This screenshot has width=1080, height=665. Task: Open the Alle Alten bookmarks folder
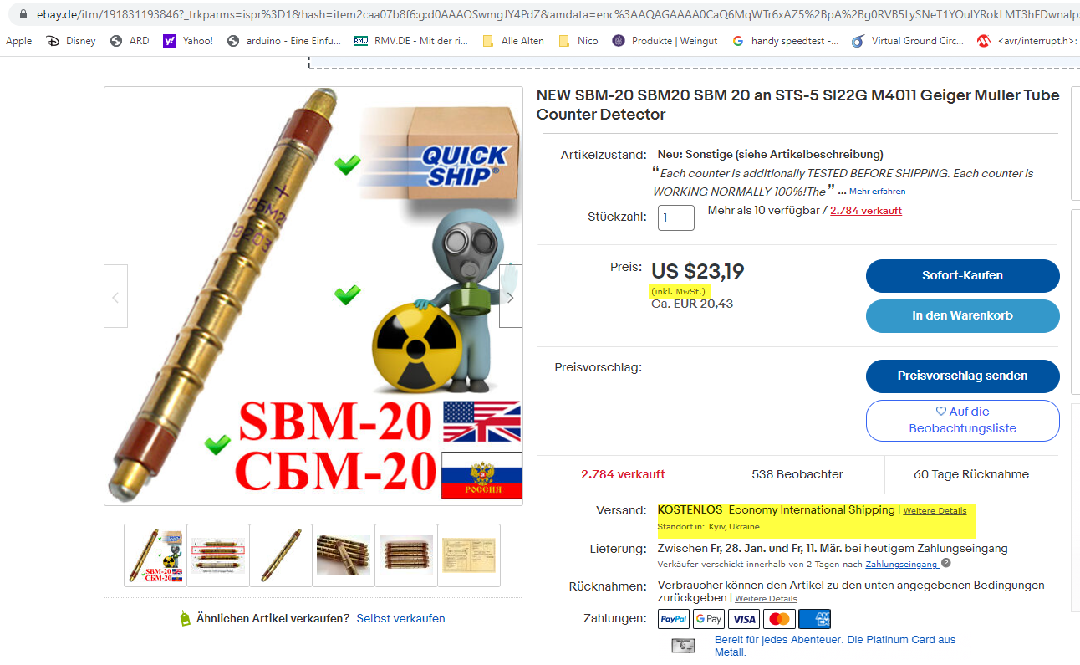513,40
